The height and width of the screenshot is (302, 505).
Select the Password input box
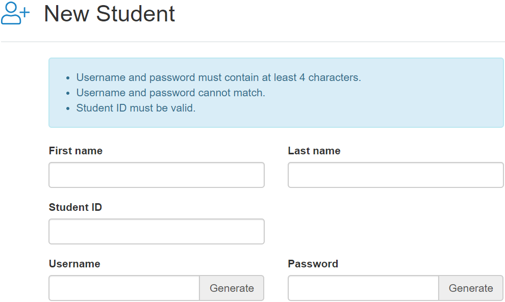pos(363,288)
